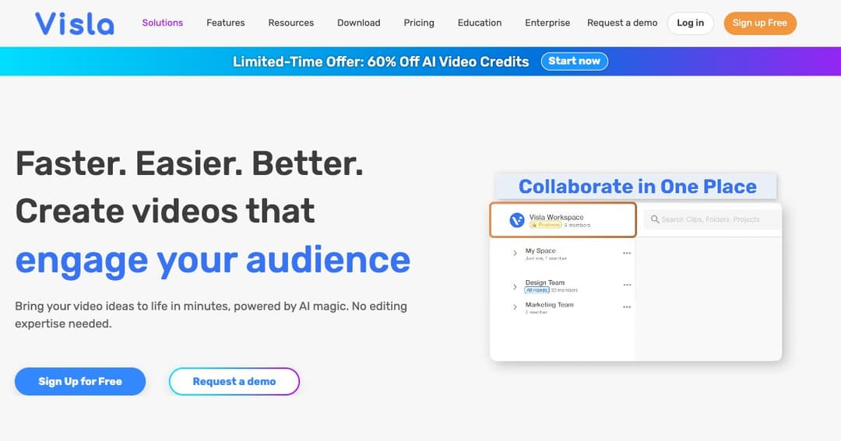Open Design Team three-dot options
Image resolution: width=841 pixels, height=441 pixels.
[x=627, y=285]
